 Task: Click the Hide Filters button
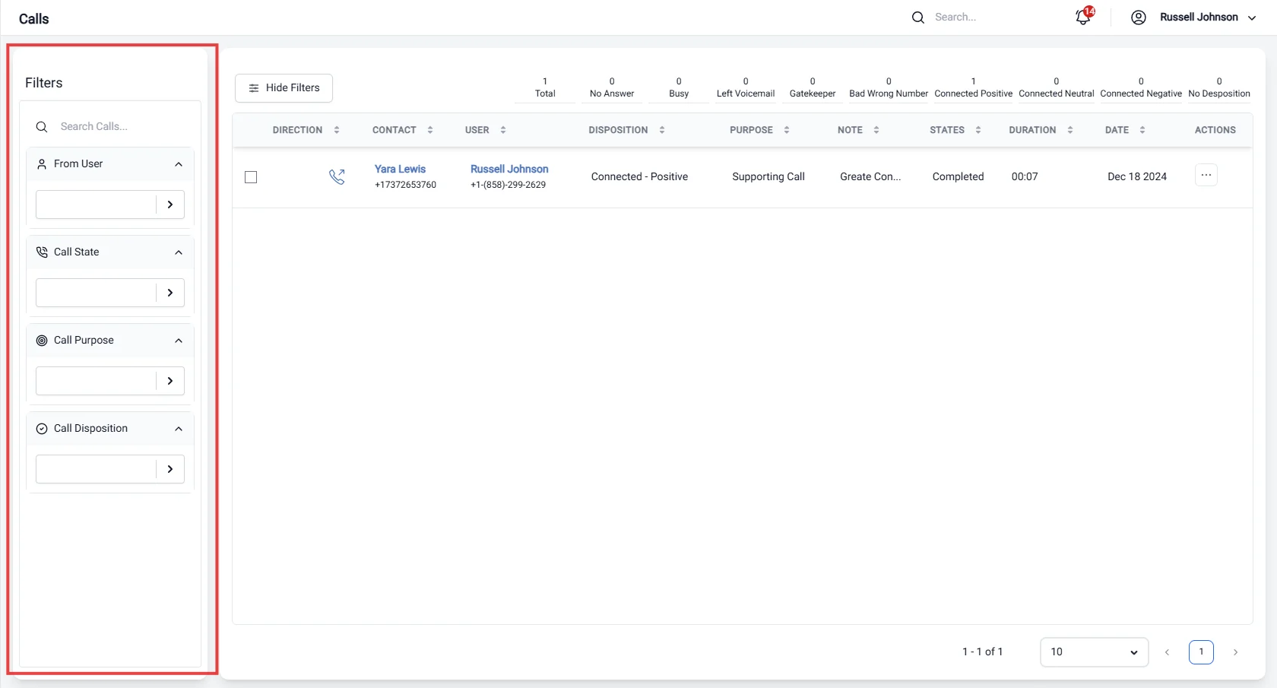(x=284, y=88)
